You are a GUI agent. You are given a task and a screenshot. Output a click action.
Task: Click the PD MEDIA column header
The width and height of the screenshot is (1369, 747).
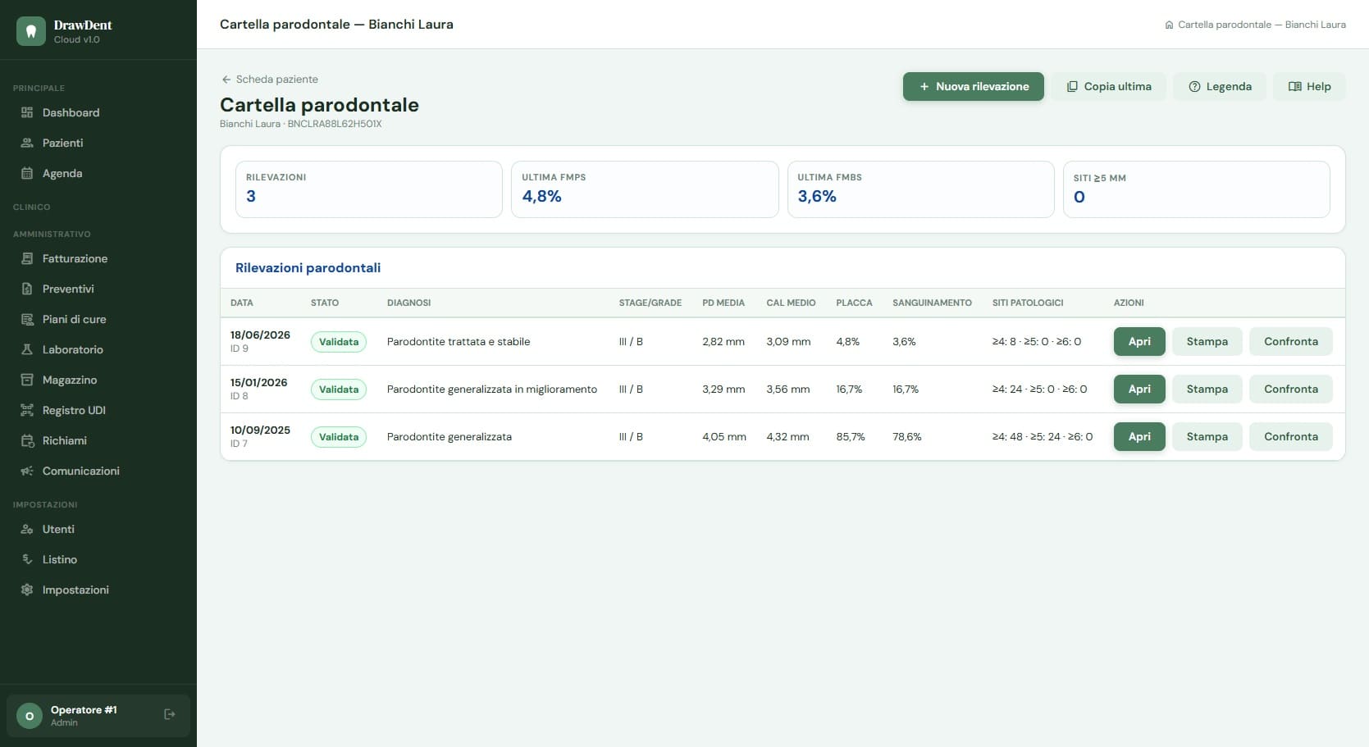(x=723, y=303)
